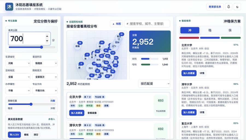Open the 首选科目 物理类 dropdown

[x=45, y=63]
